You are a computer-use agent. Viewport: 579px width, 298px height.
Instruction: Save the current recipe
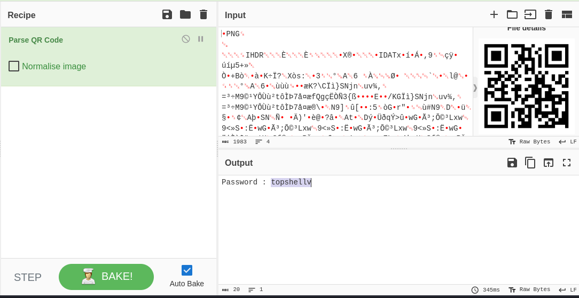(167, 14)
